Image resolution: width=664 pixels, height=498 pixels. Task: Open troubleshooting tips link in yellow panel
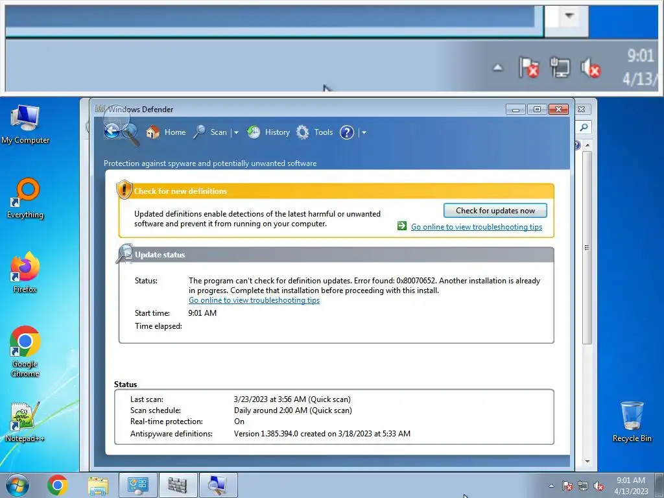[x=477, y=226]
